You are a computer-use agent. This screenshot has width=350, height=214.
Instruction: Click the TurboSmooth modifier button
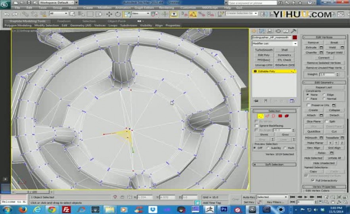point(264,50)
